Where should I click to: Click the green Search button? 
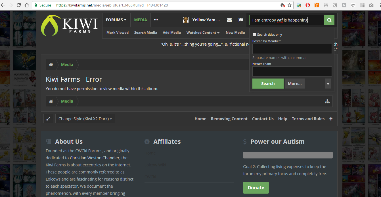click(268, 84)
